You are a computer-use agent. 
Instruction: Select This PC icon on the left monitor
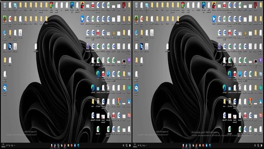(x=5, y=33)
